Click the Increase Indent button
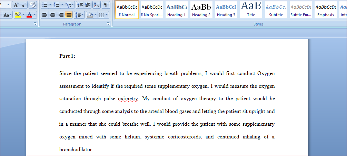347x156 pixels. click(88, 4)
